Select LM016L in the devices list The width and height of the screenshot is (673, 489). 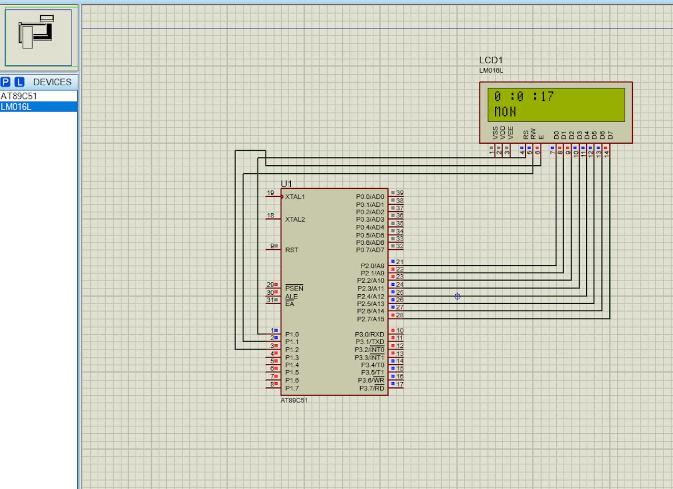click(x=16, y=107)
